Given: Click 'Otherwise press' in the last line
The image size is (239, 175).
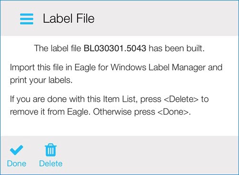Looking at the screenshot, I should click(124, 112).
